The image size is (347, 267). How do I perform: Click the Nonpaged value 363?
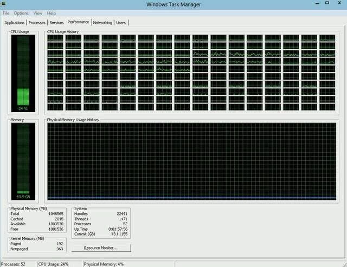pyautogui.click(x=60, y=249)
